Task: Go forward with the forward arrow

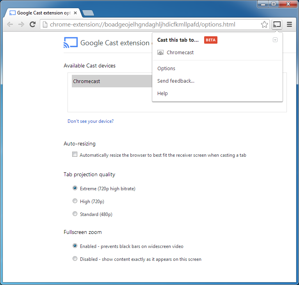Action: [x=21, y=25]
